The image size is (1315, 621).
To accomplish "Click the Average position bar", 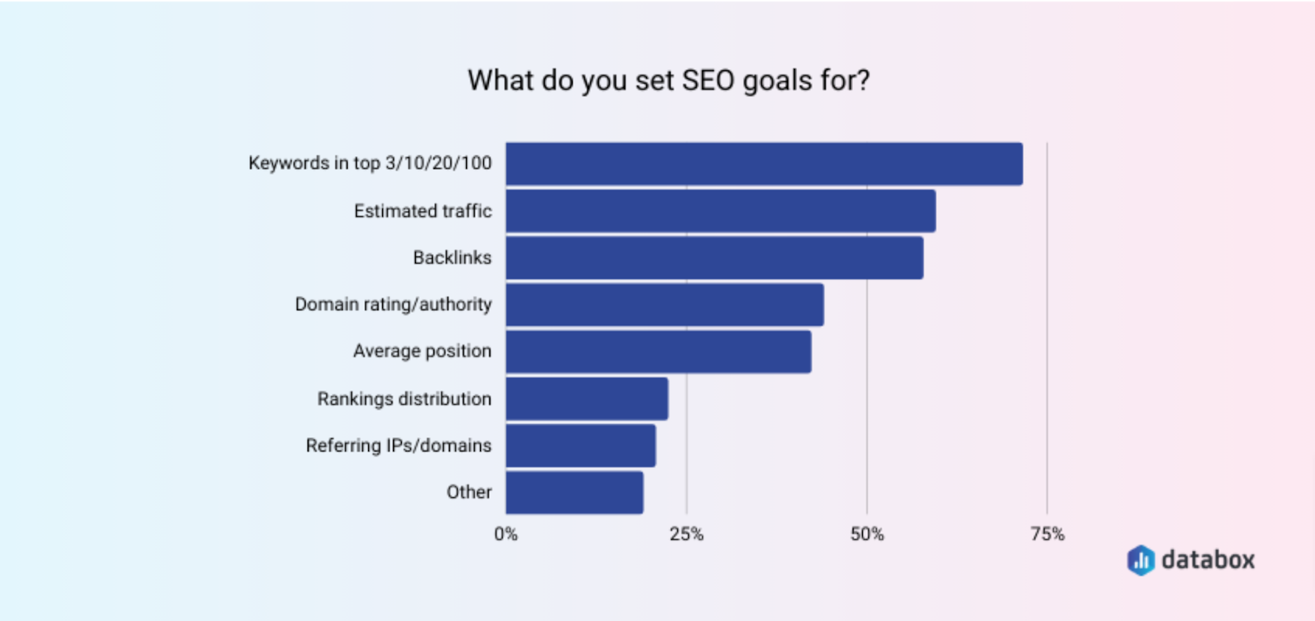I will [659, 352].
